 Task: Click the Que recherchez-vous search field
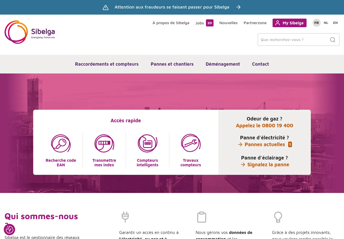click(293, 40)
